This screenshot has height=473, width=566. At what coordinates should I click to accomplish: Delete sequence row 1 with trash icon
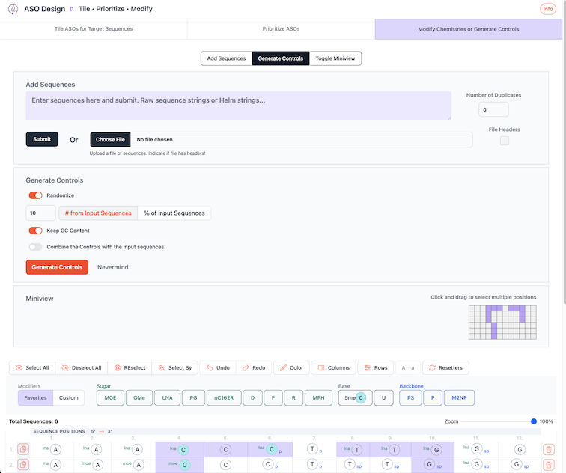coord(549,449)
